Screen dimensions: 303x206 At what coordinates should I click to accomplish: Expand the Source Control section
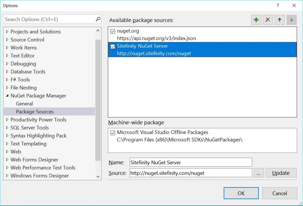point(7,39)
